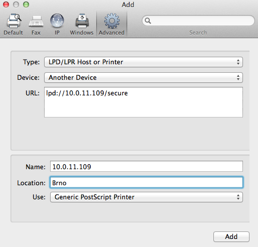The height and width of the screenshot is (247, 258).
Task: Click the Add window title bar
Action: tap(128, 5)
